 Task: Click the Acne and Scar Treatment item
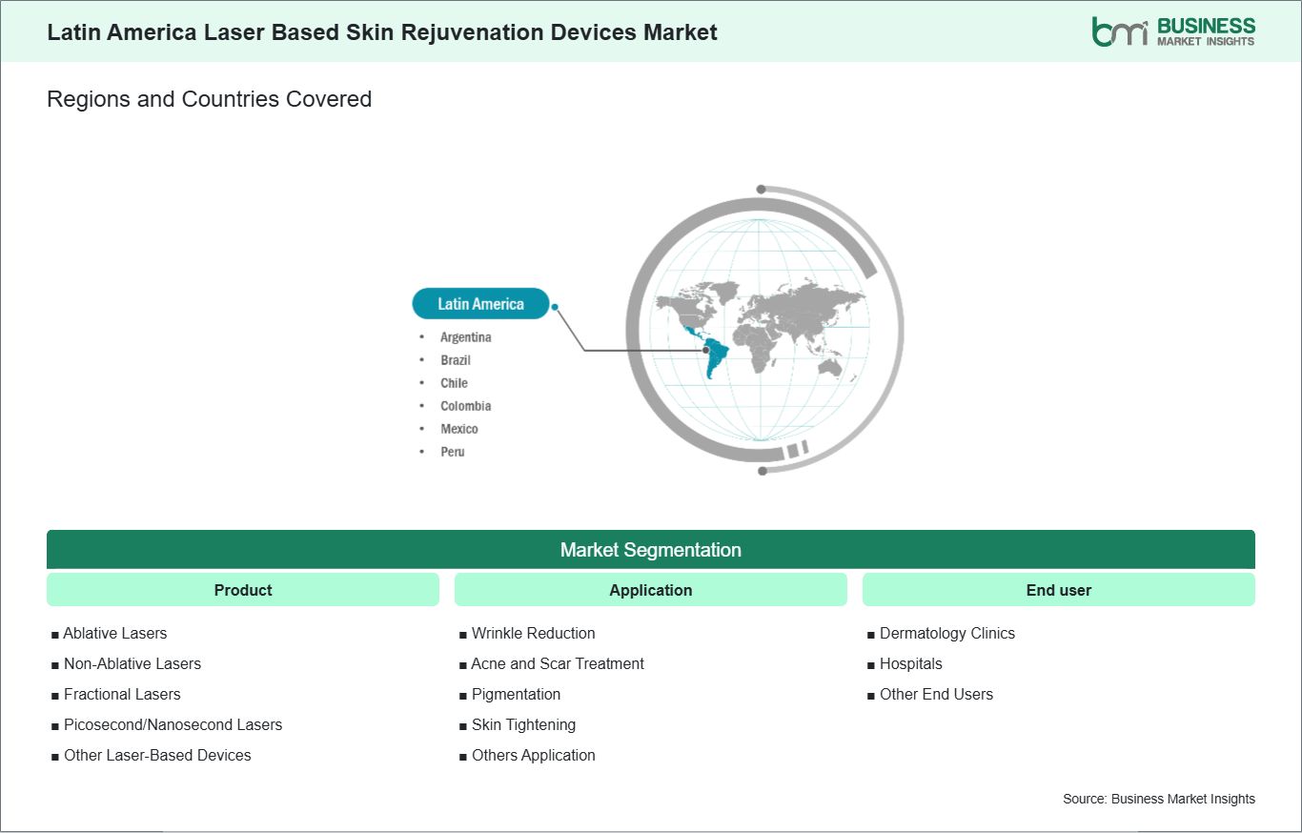tap(552, 663)
